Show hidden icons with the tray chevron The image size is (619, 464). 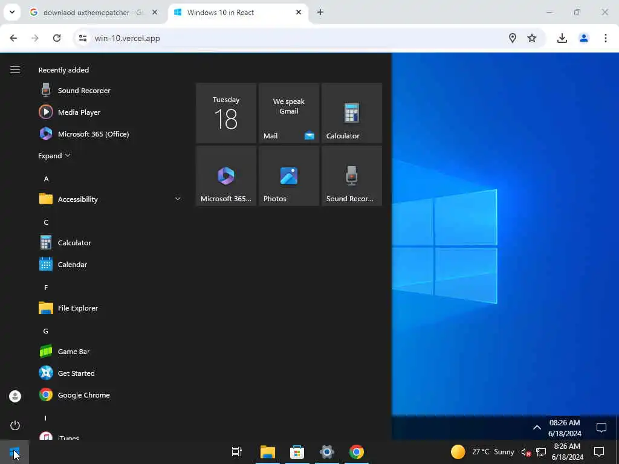click(x=537, y=427)
